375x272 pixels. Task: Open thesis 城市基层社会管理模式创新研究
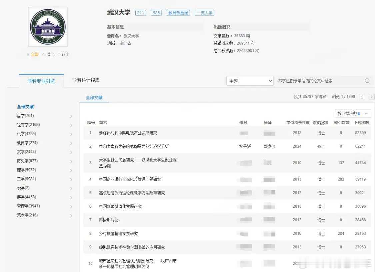click(x=138, y=264)
